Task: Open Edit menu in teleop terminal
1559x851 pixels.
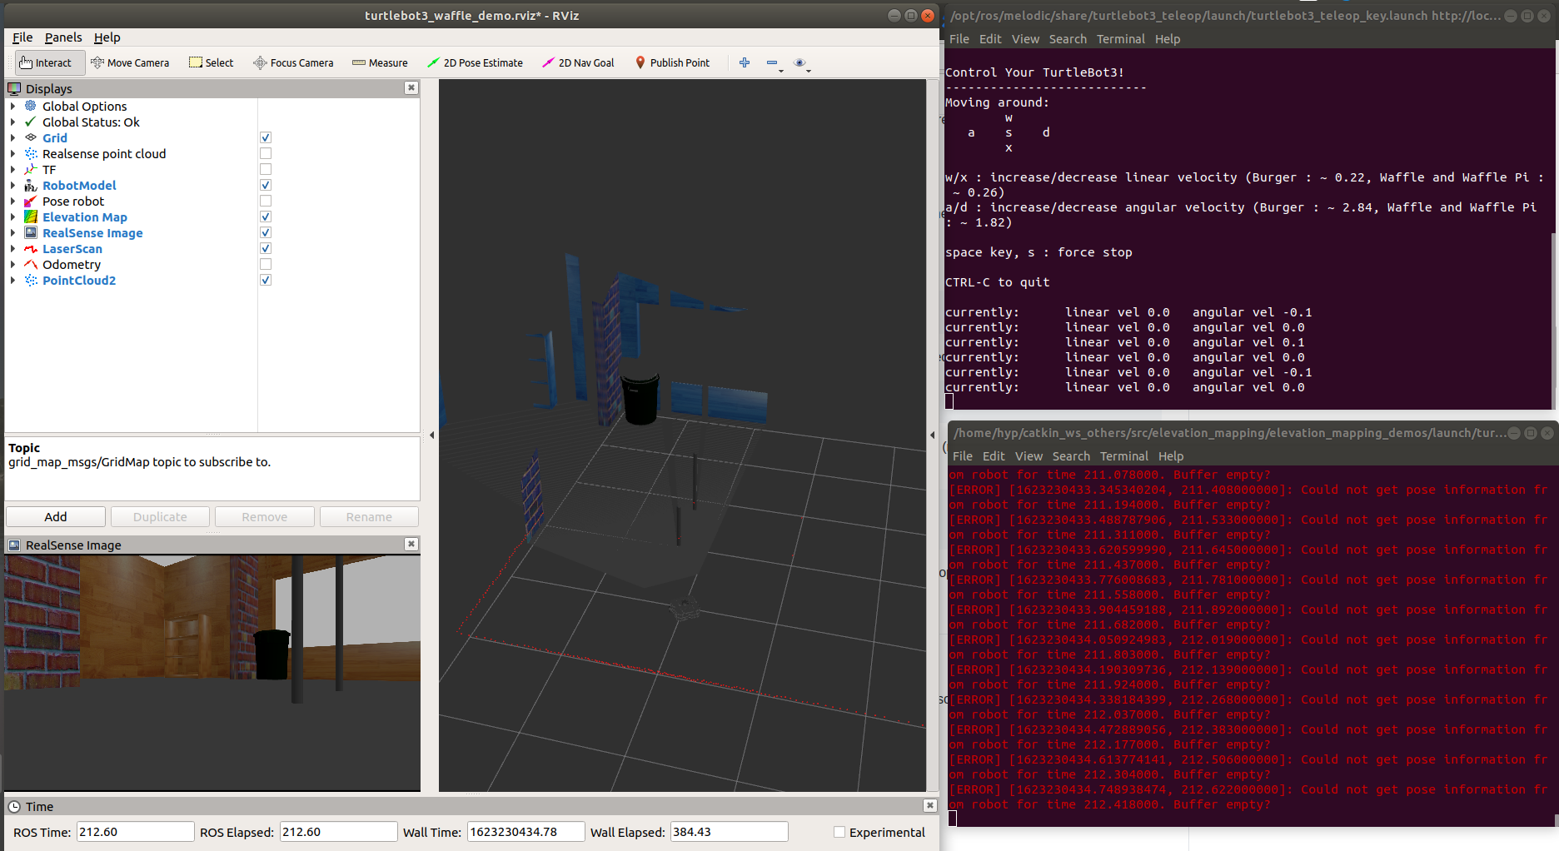Action: (990, 39)
